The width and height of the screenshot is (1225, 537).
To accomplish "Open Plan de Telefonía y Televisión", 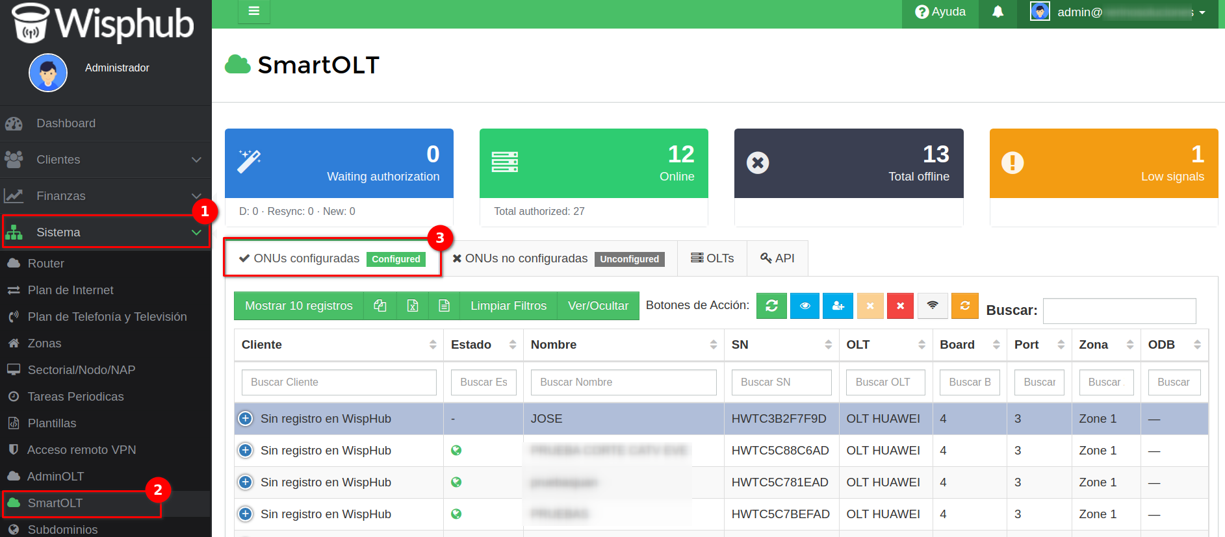I will 106,317.
